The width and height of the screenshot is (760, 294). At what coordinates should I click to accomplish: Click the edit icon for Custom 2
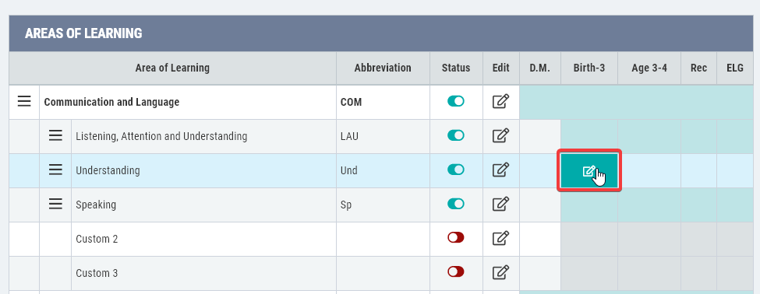point(500,239)
